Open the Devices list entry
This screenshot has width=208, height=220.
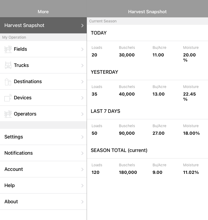coord(43,98)
